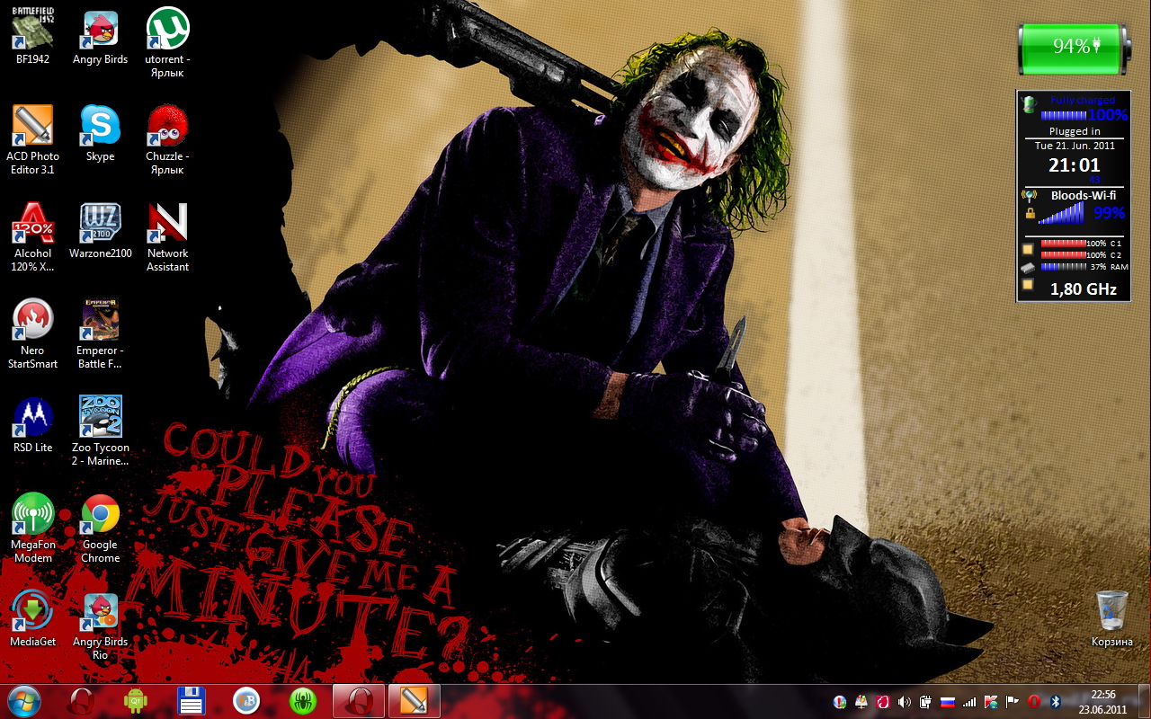The width and height of the screenshot is (1151, 719).
Task: Click the pinned Opera icon on the taskbar
Action: pyautogui.click(x=83, y=700)
